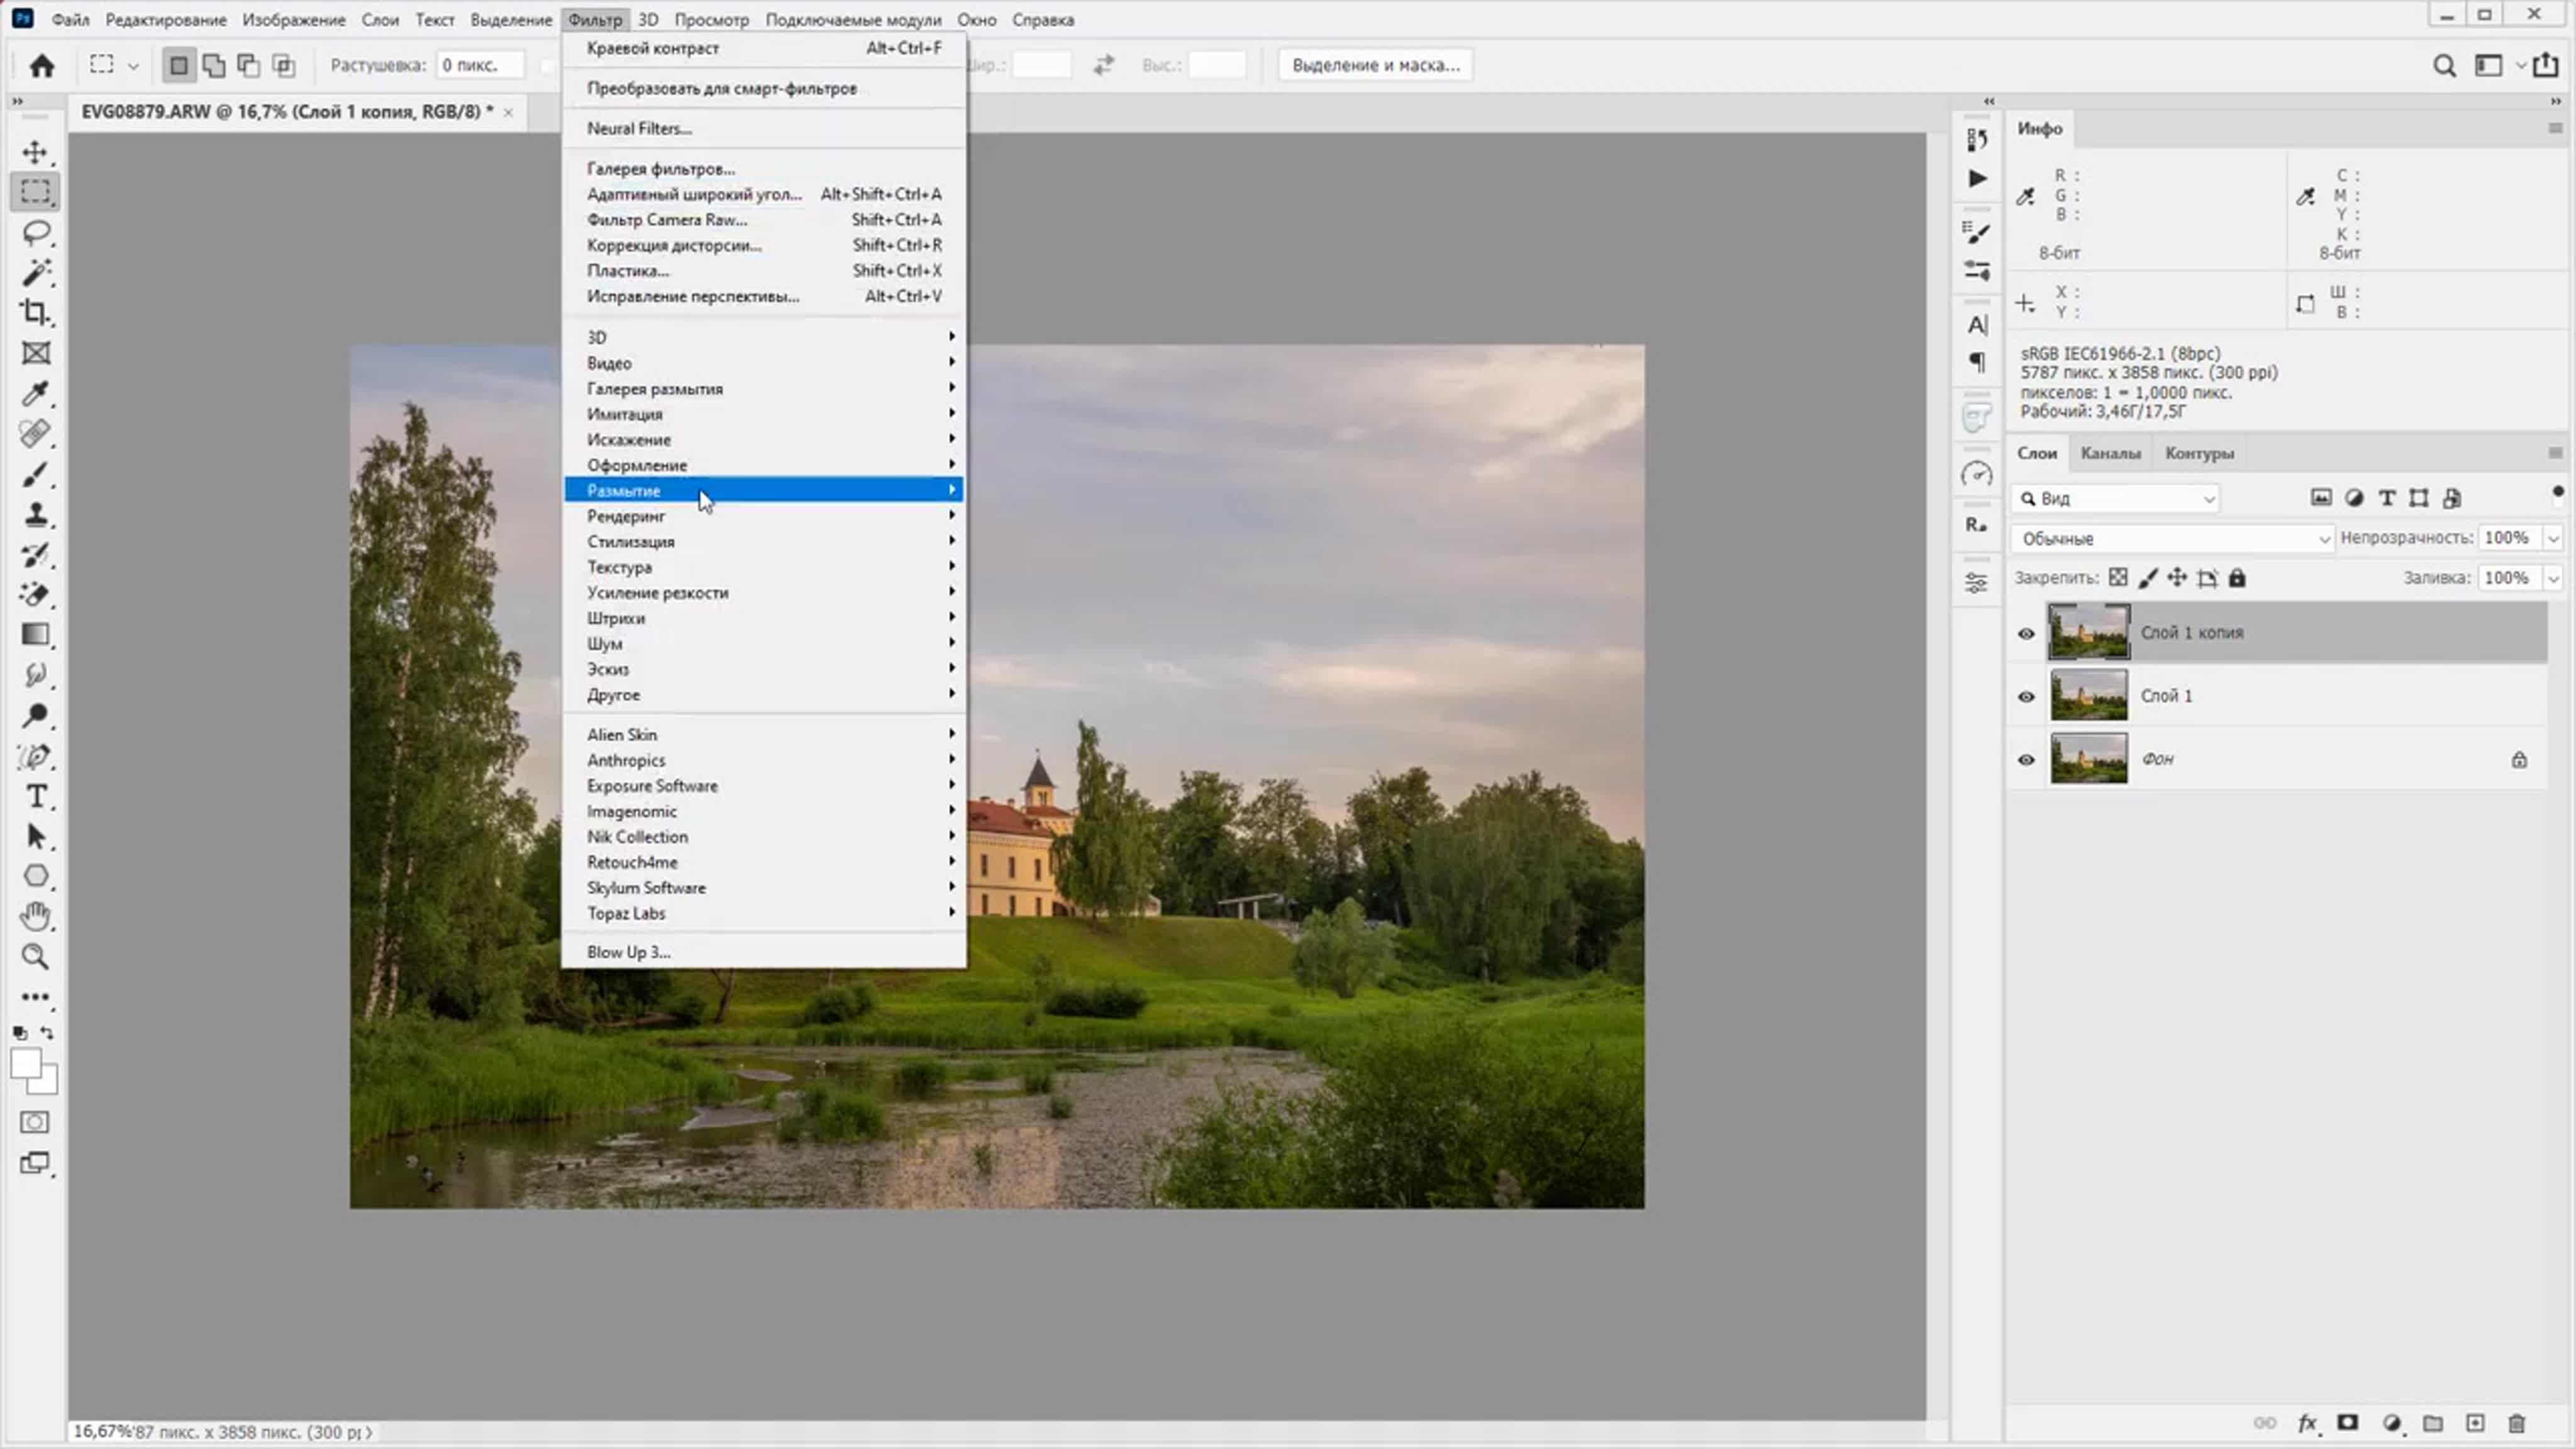
Task: Expand the Размытие submenu
Action: [764, 490]
